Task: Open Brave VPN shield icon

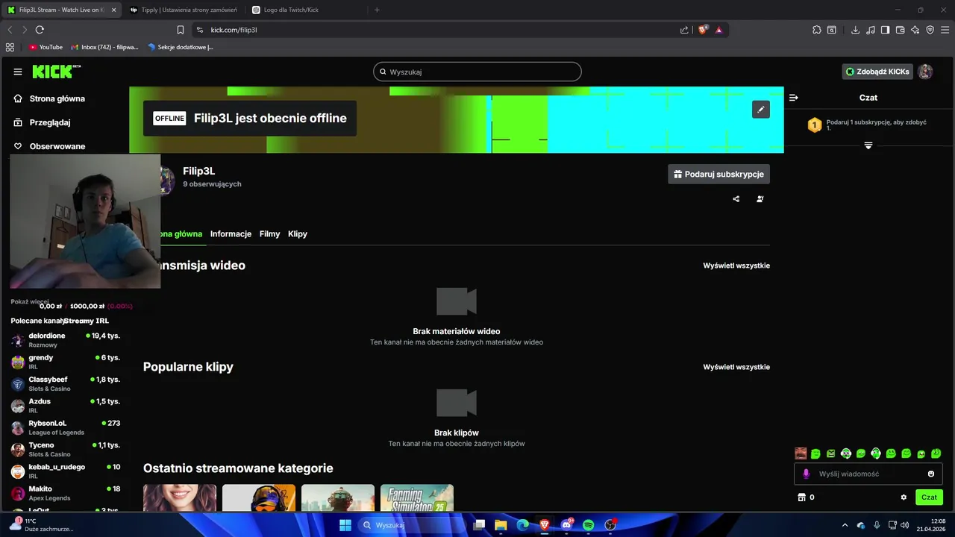Action: (x=930, y=30)
